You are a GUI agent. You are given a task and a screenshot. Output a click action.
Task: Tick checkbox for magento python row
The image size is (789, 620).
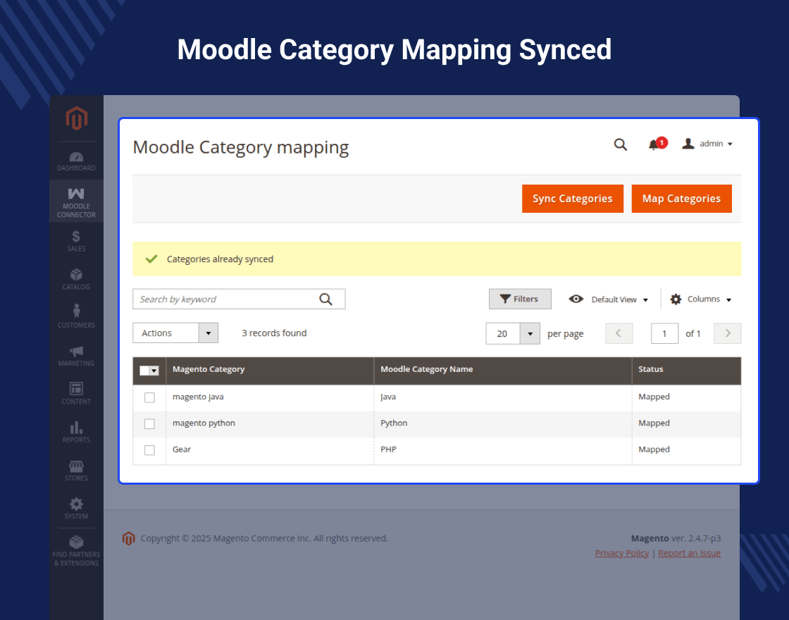pyautogui.click(x=149, y=423)
